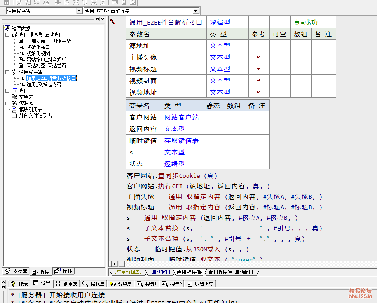Select 网站接口_抖音解析 in project tree
Viewport: 377px width, 303px height.
(x=46, y=60)
